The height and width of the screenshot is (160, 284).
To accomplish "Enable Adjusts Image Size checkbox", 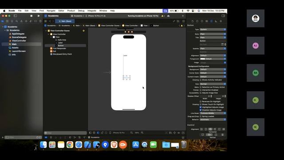I will tap(201, 93).
